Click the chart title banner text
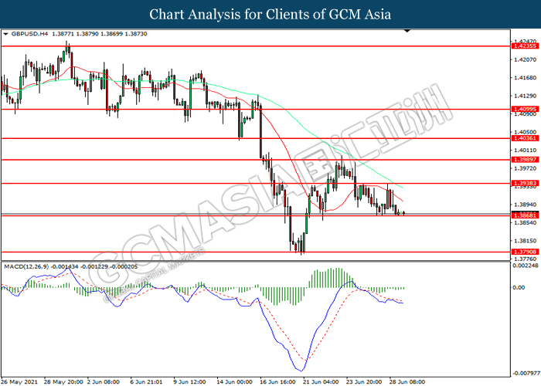 point(270,14)
